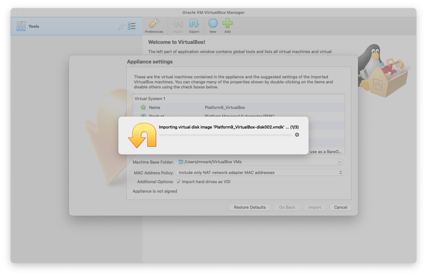Click the large import arrow icon
This screenshot has height=276, width=427.
(142, 135)
